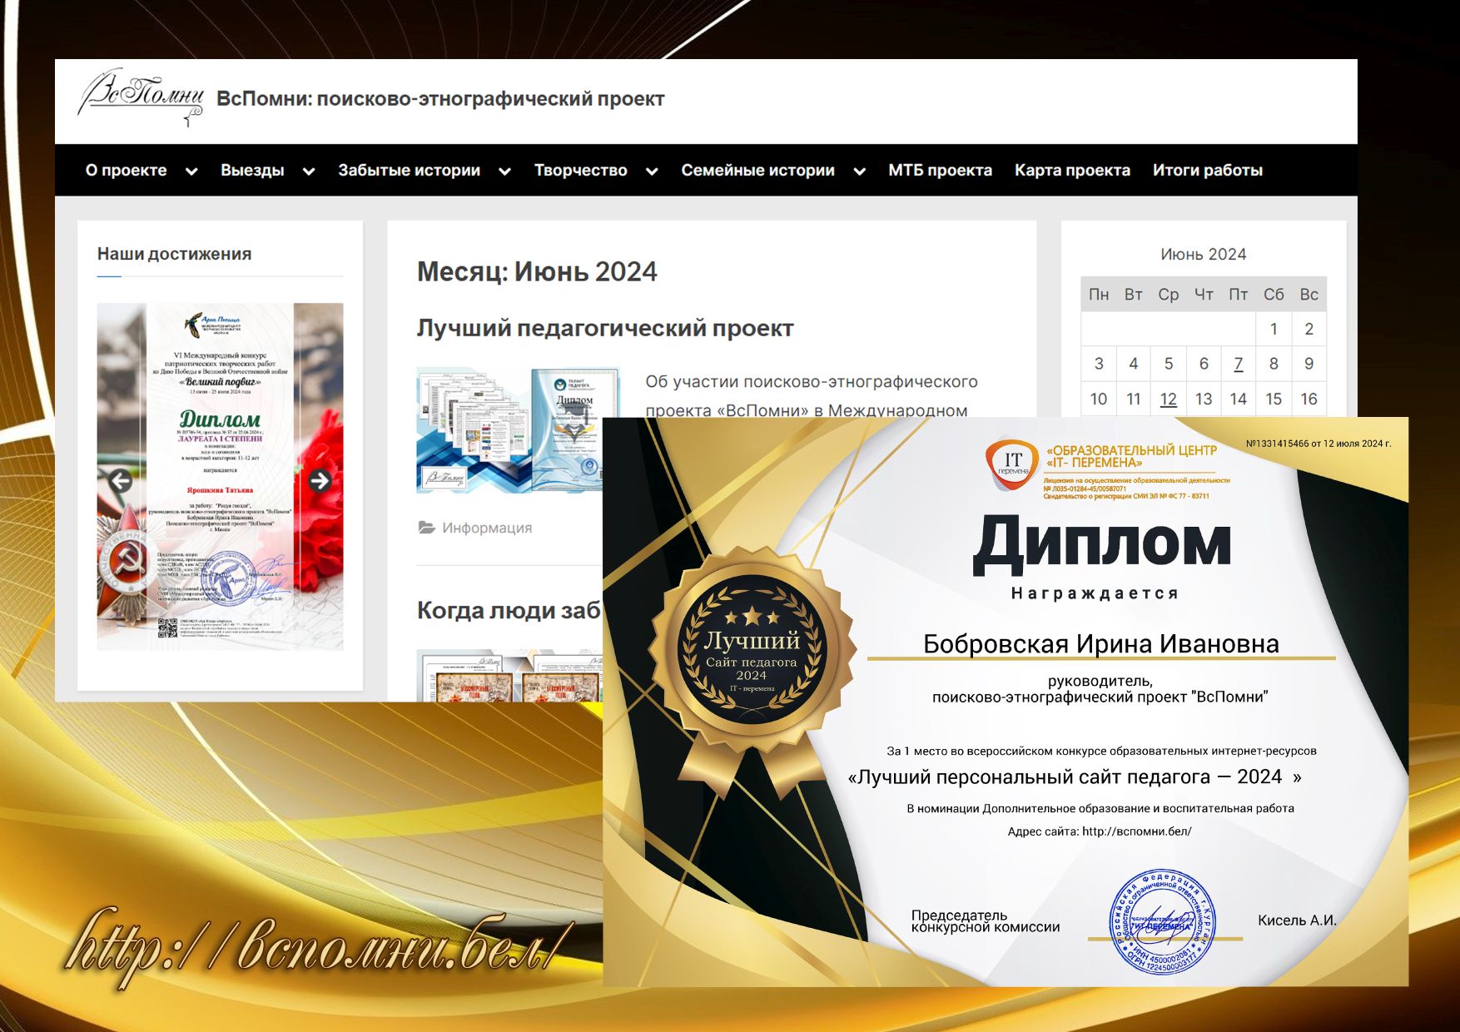Expand the Выезды submenu chevron
The image size is (1460, 1032).
point(309,171)
